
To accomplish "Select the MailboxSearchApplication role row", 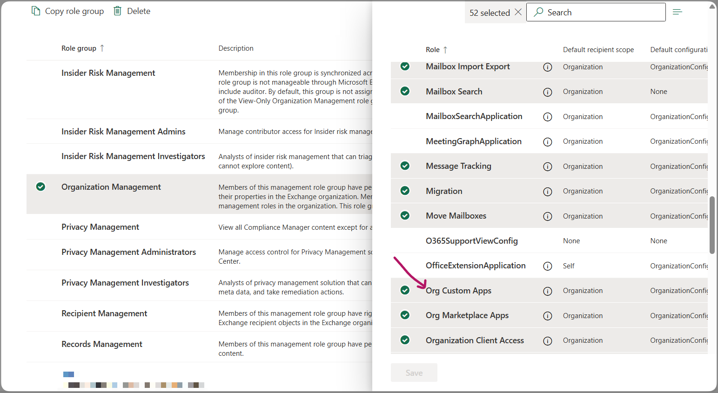I will (549, 116).
